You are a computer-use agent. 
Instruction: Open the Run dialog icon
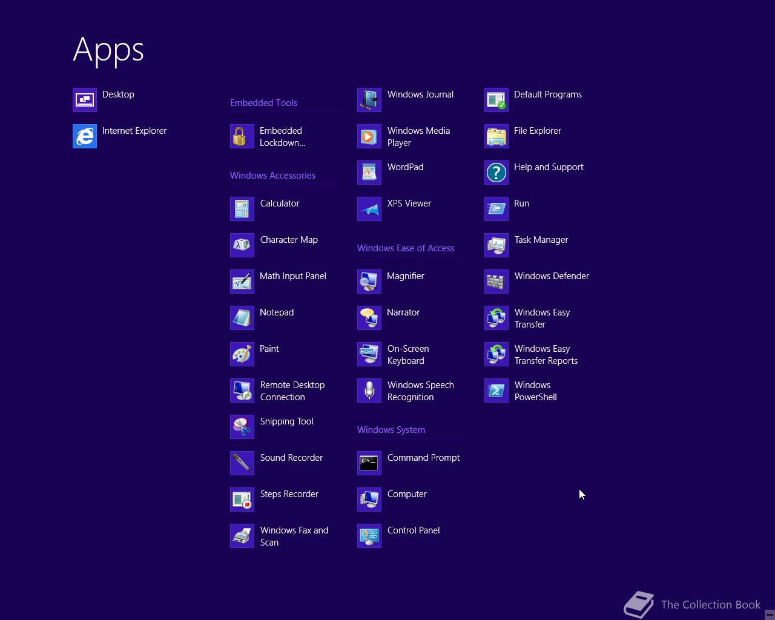496,209
